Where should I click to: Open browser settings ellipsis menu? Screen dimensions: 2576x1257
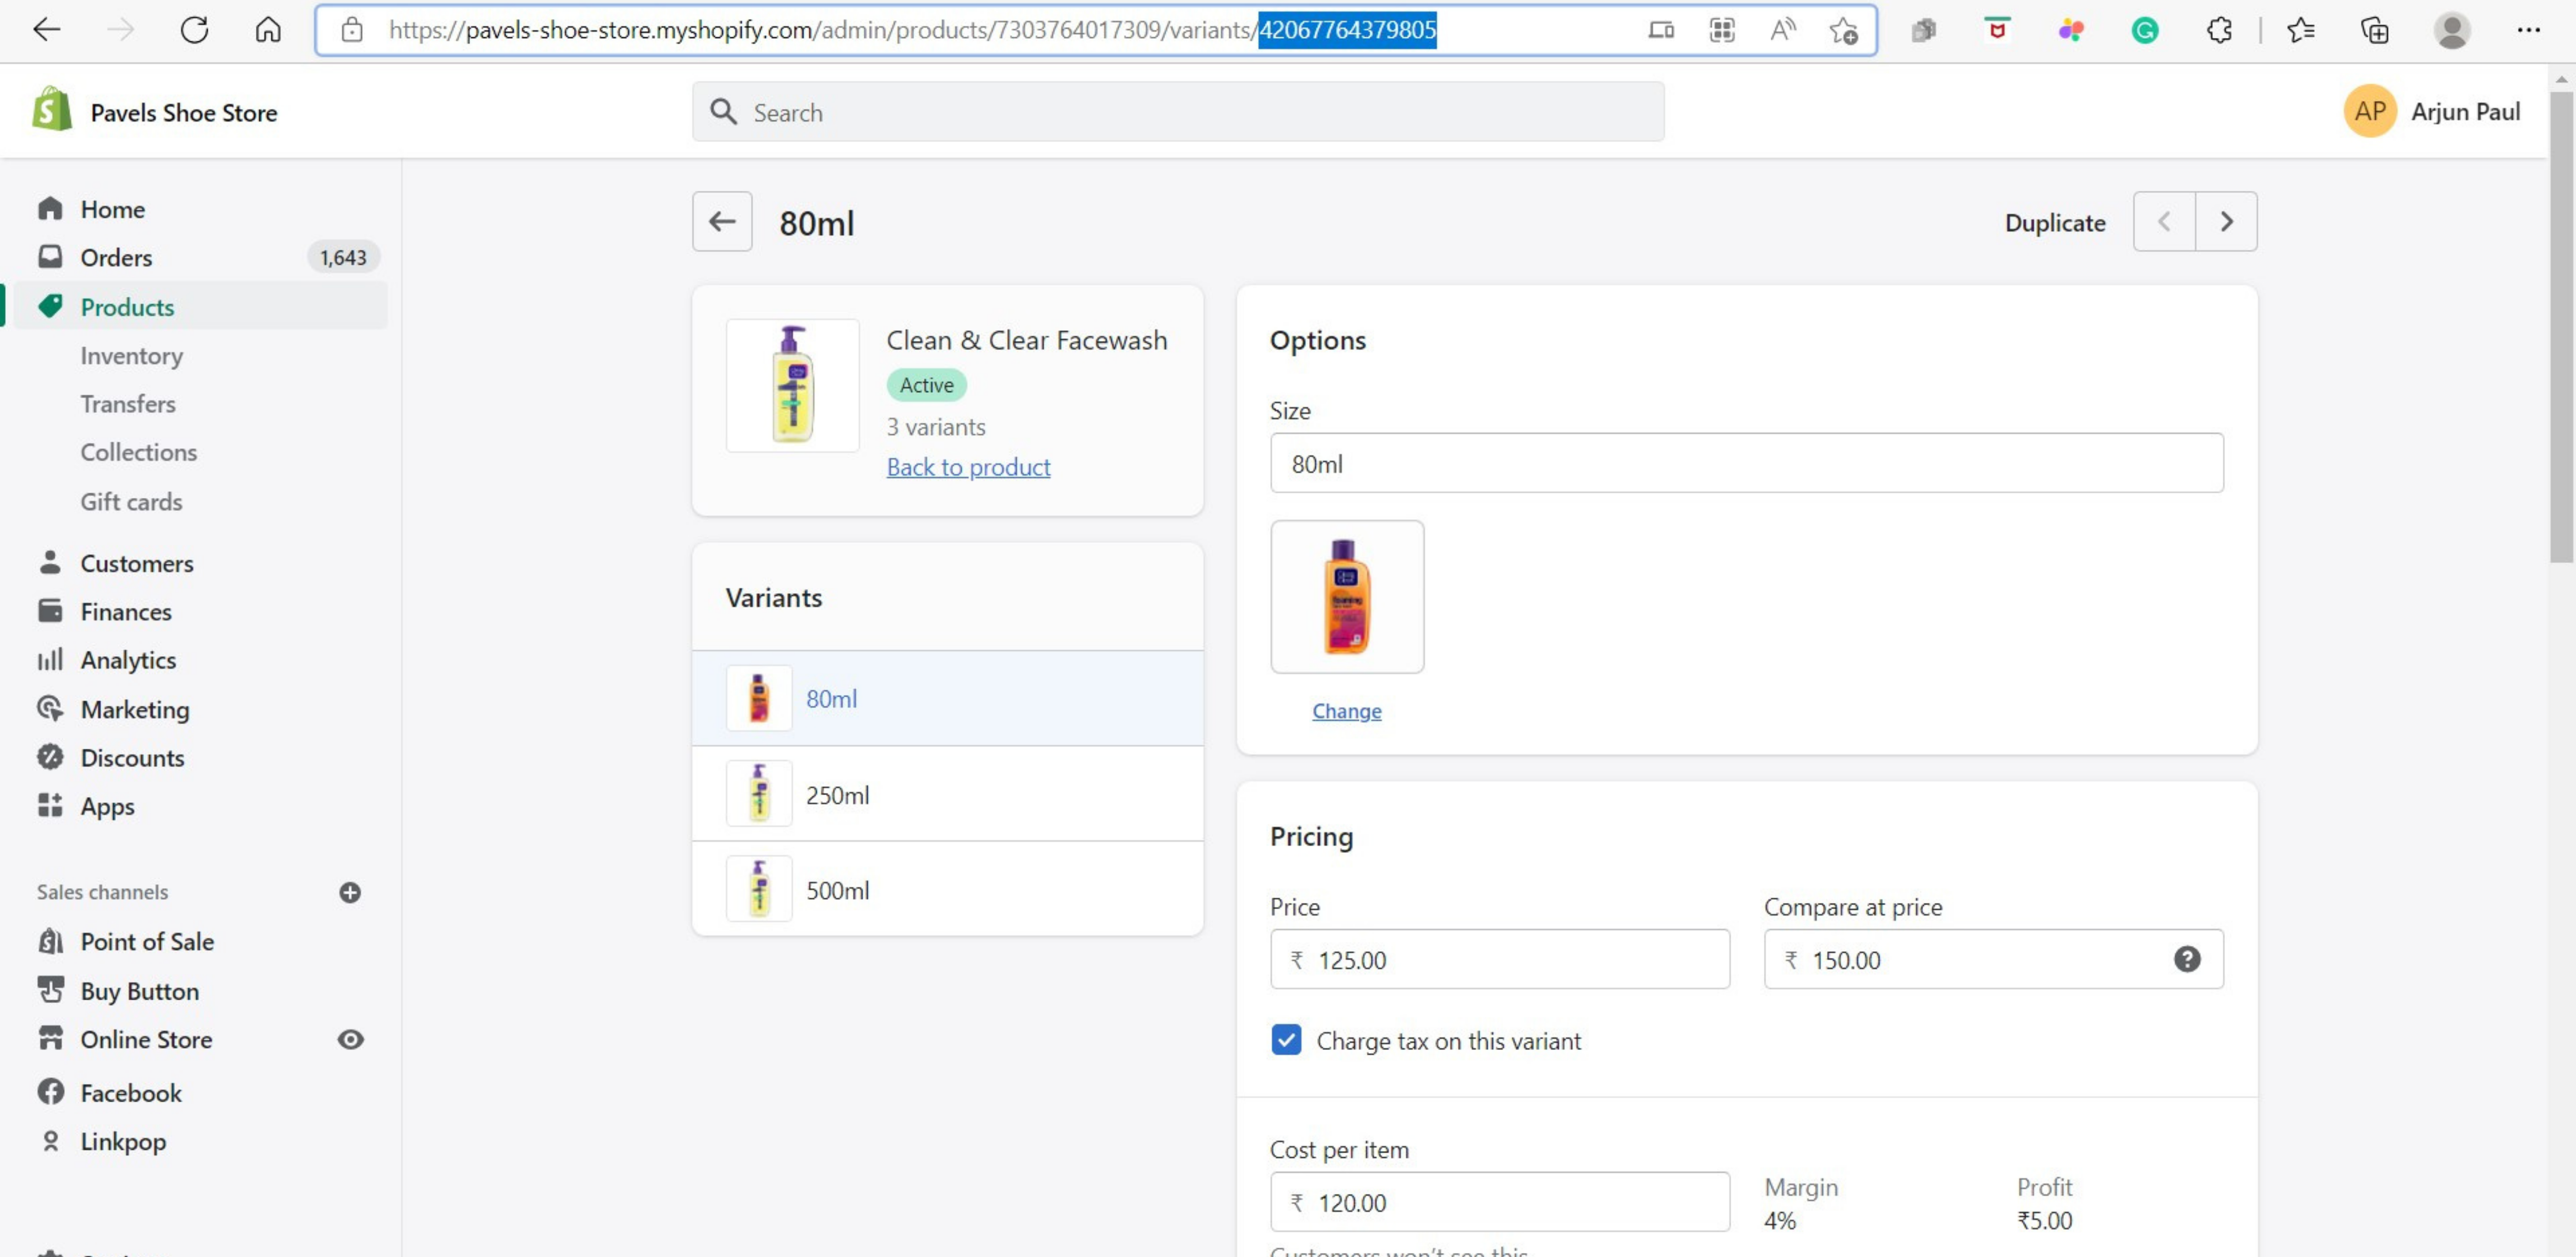(2528, 30)
